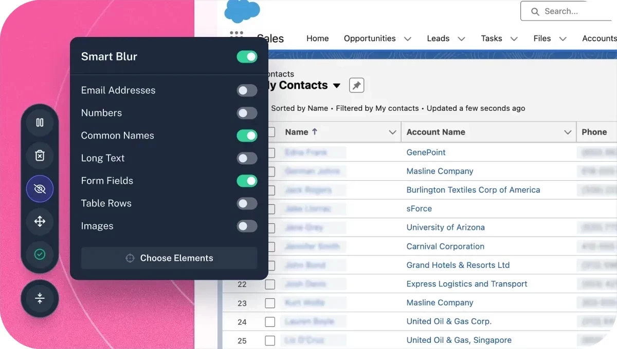Click the Smart Blur panel title
This screenshot has height=349, width=617.
tap(109, 56)
